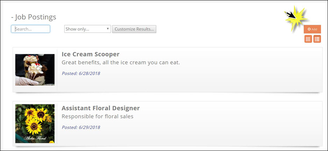Switch to list view layout
The image size is (328, 151).
point(317,39)
